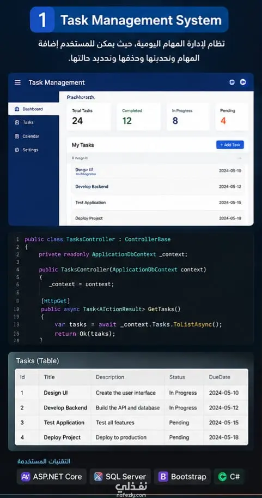Click In Progress status of Design UI row
The height and width of the screenshot is (498, 262).
183,393
